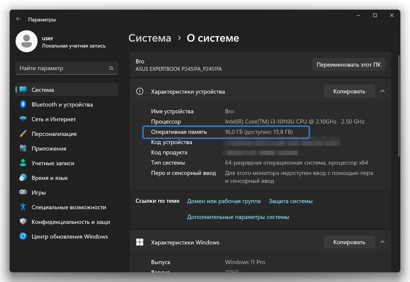Viewport: 410px width, 282px height.
Task: Click the Выпуск label
Action: (161, 262)
